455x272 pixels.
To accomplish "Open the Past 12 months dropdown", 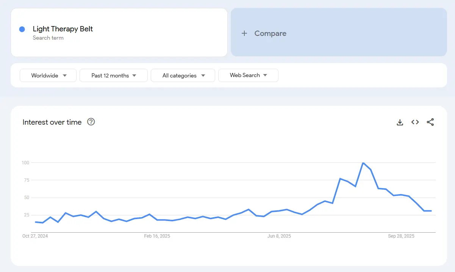I will (x=114, y=76).
